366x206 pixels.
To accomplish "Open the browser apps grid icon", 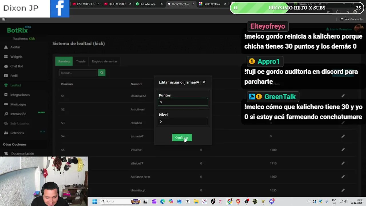I will [x=4, y=19].
